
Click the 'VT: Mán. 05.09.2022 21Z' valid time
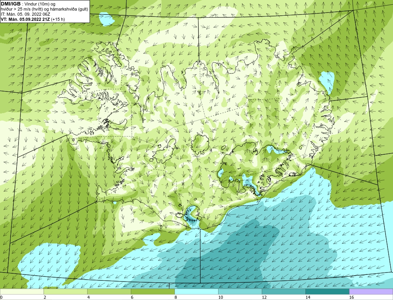[26, 19]
